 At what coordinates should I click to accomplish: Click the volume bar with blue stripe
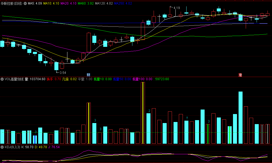[35, 139]
